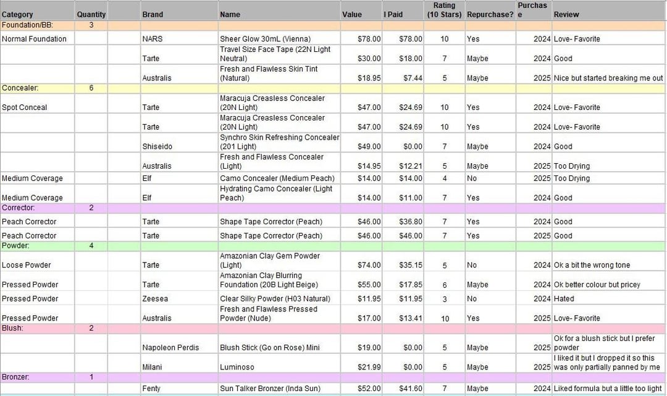Select the Concealer: quantity cell showing 6
Viewport: 667px width, 396px height.
91,88
